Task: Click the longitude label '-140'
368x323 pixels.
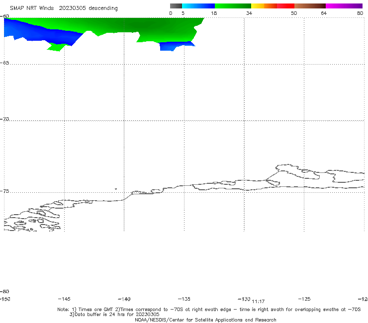Action: [124, 299]
